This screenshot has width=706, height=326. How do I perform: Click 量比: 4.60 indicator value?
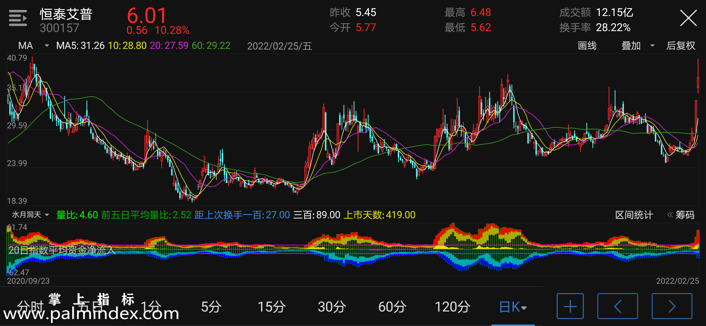click(x=77, y=215)
